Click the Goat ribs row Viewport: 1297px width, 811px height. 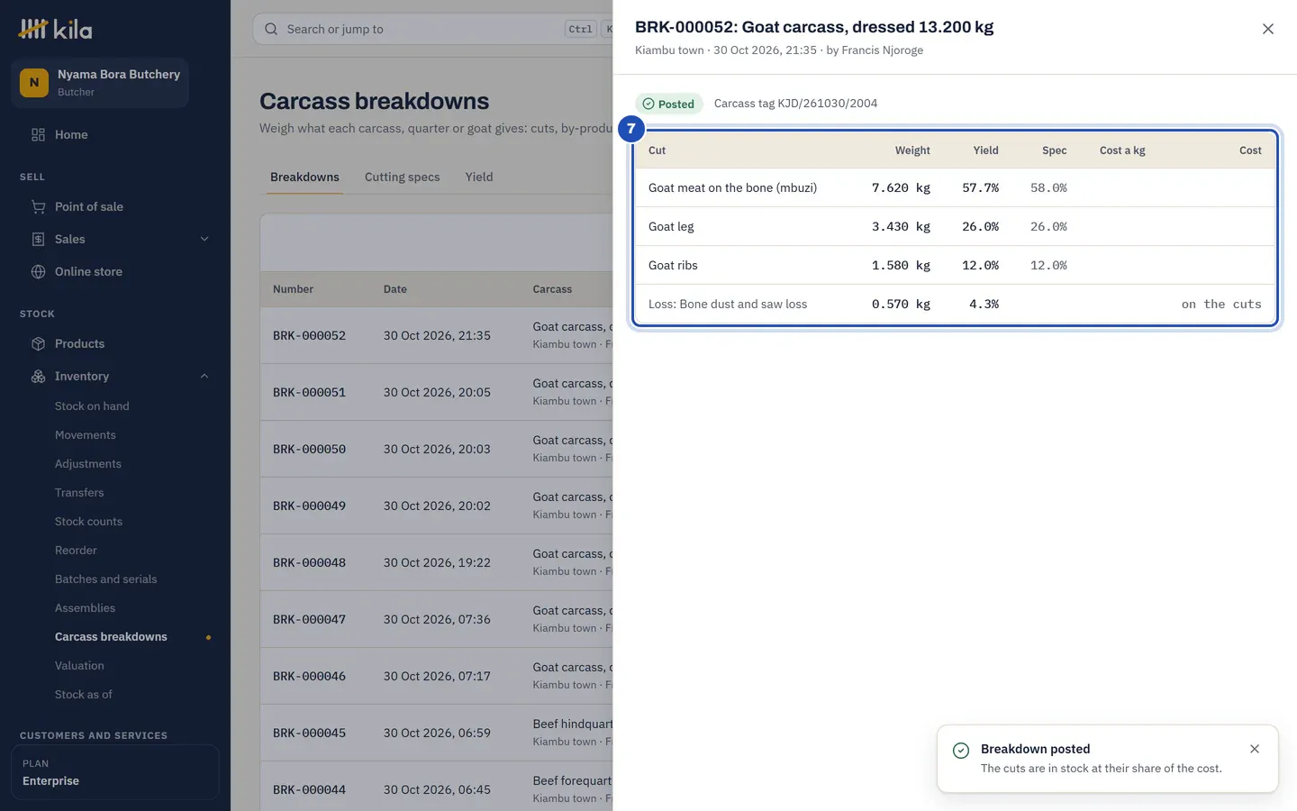[x=955, y=265]
